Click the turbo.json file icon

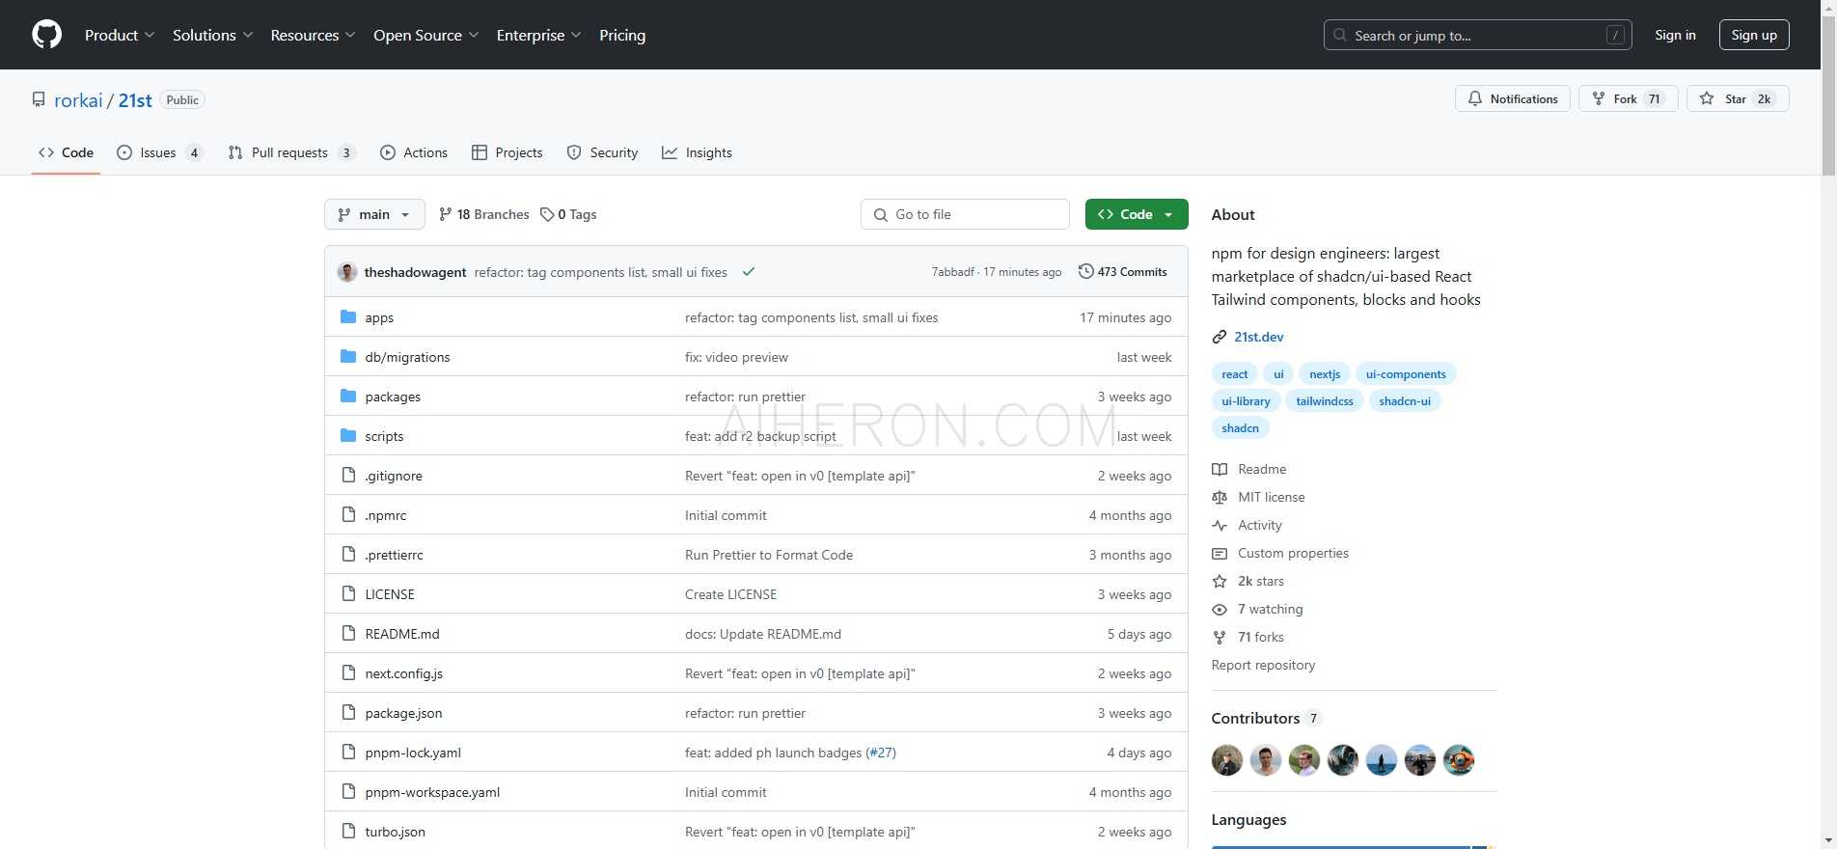coord(348,832)
